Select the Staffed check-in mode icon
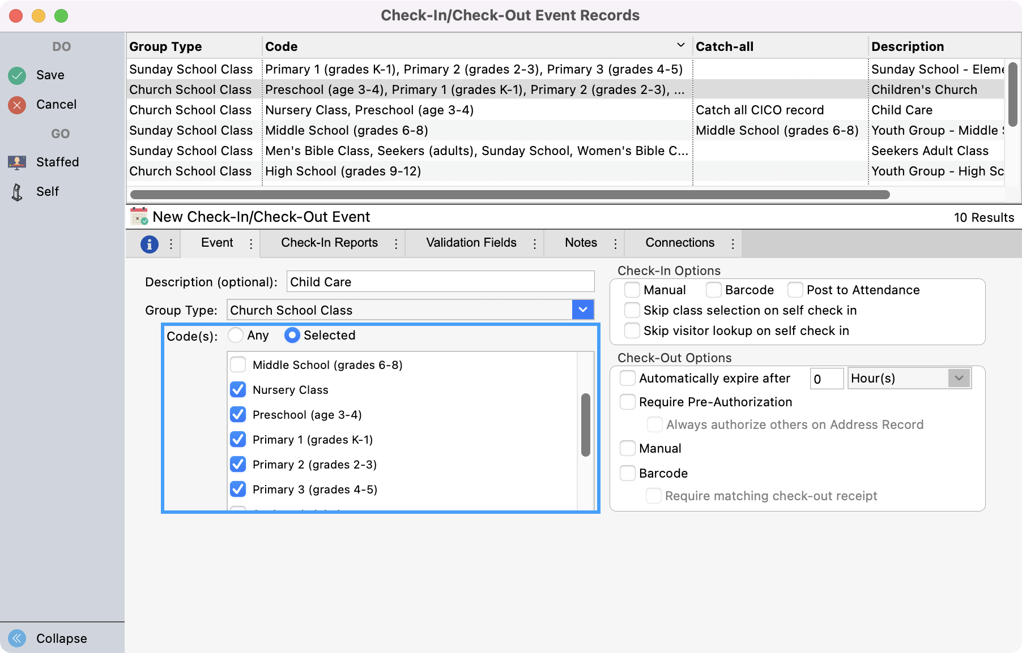 click(17, 162)
